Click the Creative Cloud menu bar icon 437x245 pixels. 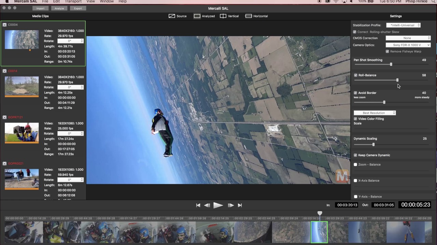tap(328, 1)
